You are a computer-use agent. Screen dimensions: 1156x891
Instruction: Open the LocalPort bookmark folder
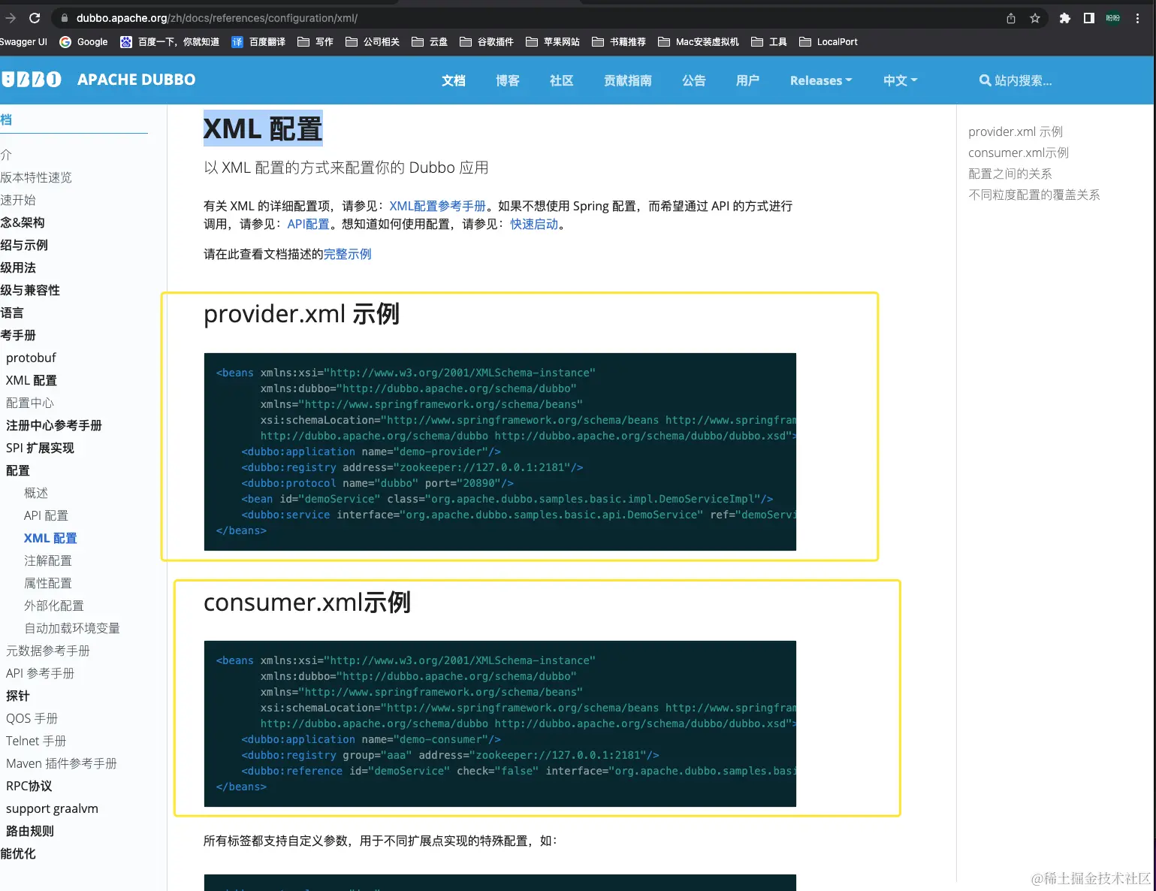click(829, 42)
